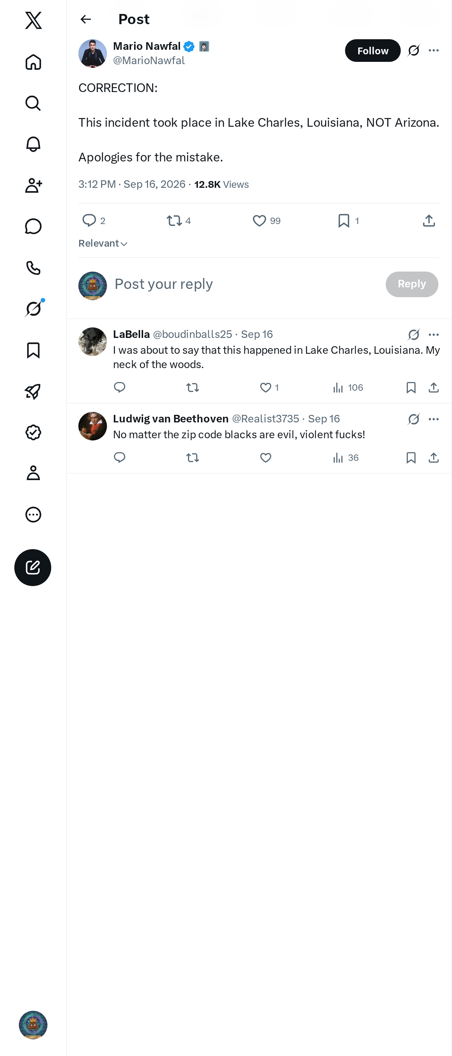Open the @boudinballs25 profile link
Screen dimensions: 452x1056
(x=192, y=335)
